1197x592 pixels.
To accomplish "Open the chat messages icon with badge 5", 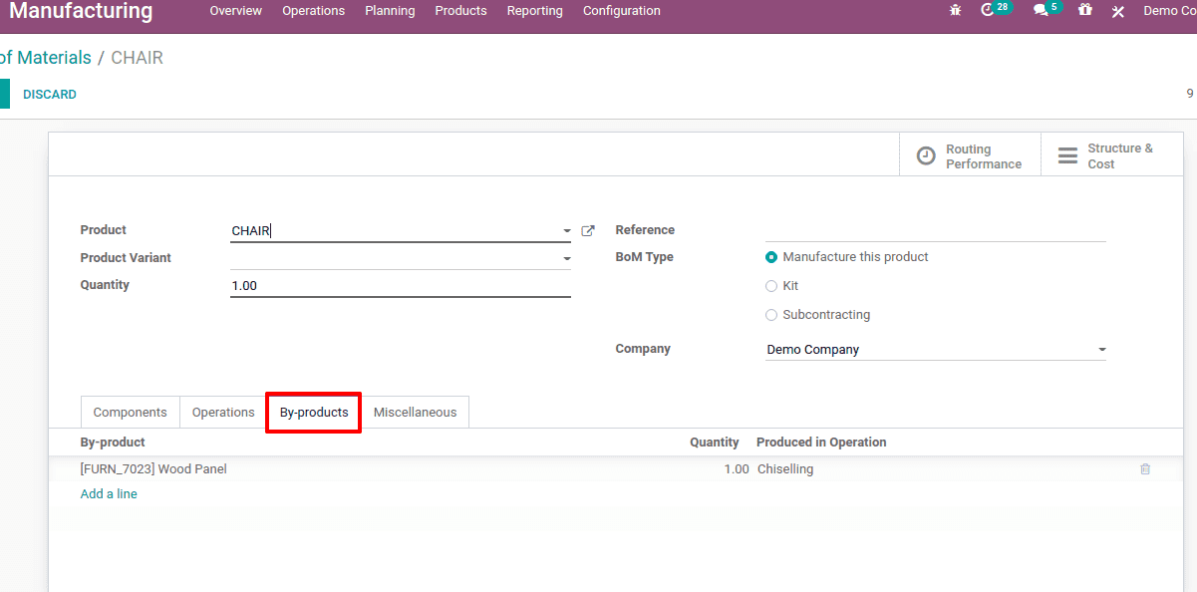I will (1047, 9).
